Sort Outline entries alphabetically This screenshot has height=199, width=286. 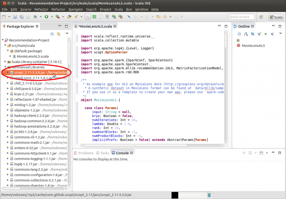[x=246, y=34]
